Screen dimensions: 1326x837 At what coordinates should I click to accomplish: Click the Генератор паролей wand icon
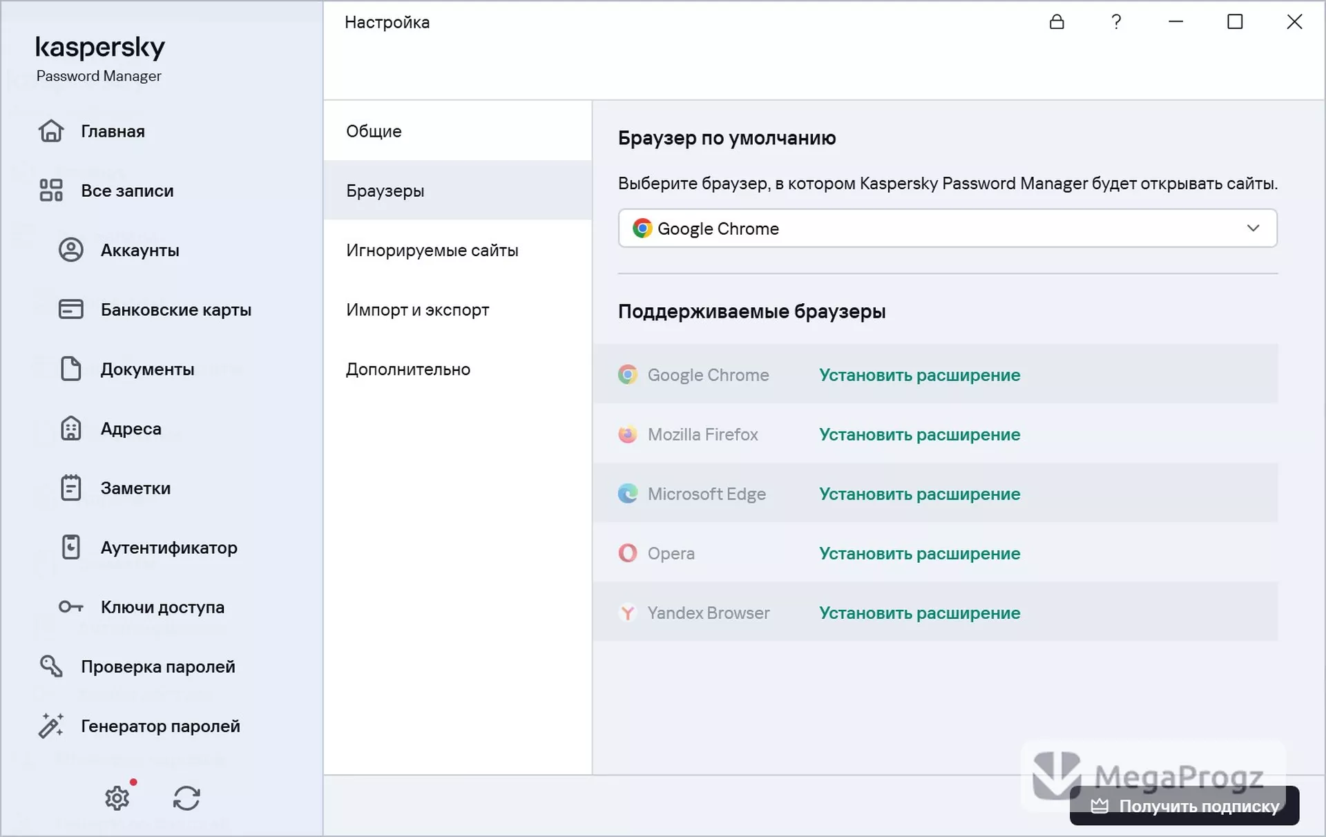pyautogui.click(x=51, y=725)
